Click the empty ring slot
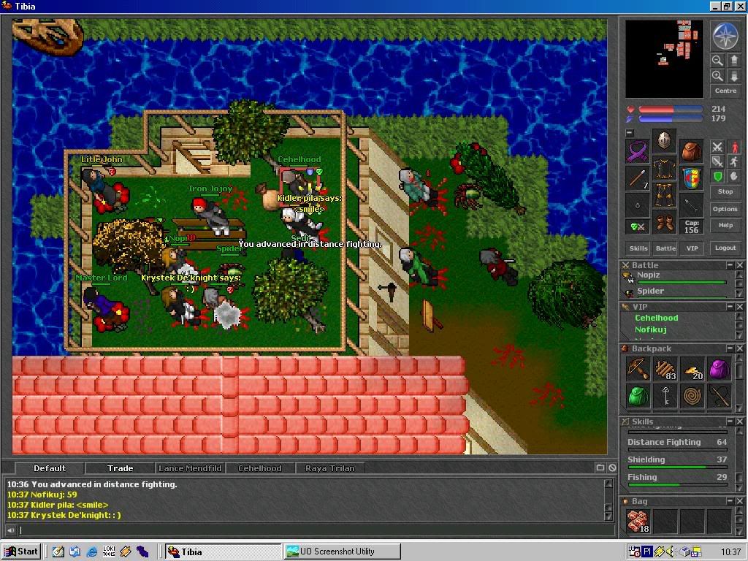This screenshot has width=748, height=561. click(637, 205)
